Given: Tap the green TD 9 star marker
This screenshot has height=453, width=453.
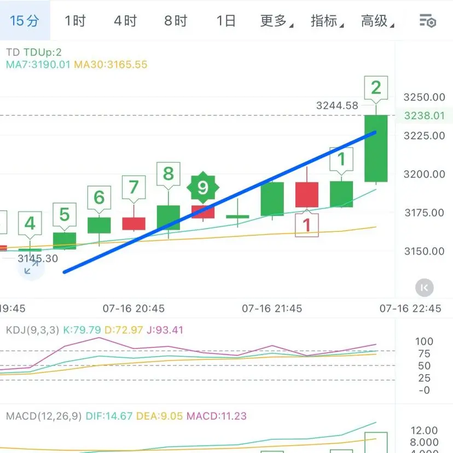Looking at the screenshot, I should click(203, 188).
